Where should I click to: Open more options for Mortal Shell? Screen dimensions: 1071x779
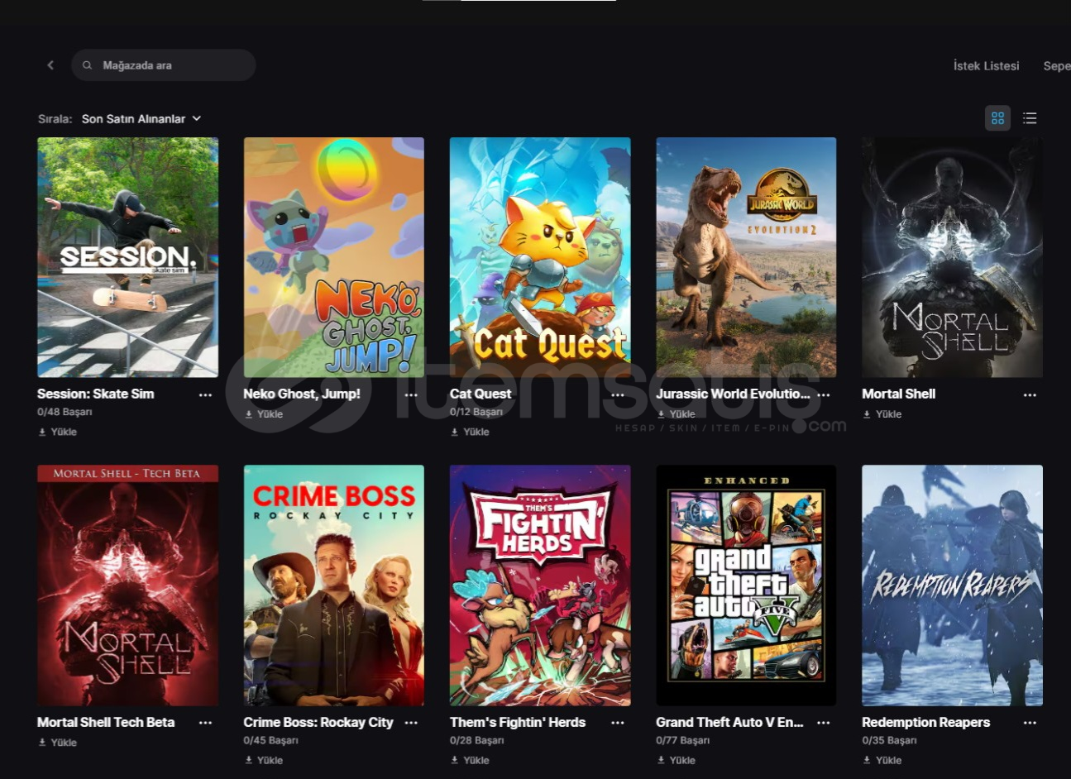coord(1030,394)
